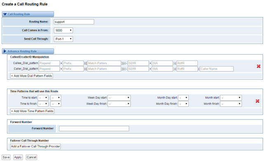Image resolution: width=265 pixels, height=161 pixels.
Task: Click the Caller SDfR field
Action: coord(138,69)
